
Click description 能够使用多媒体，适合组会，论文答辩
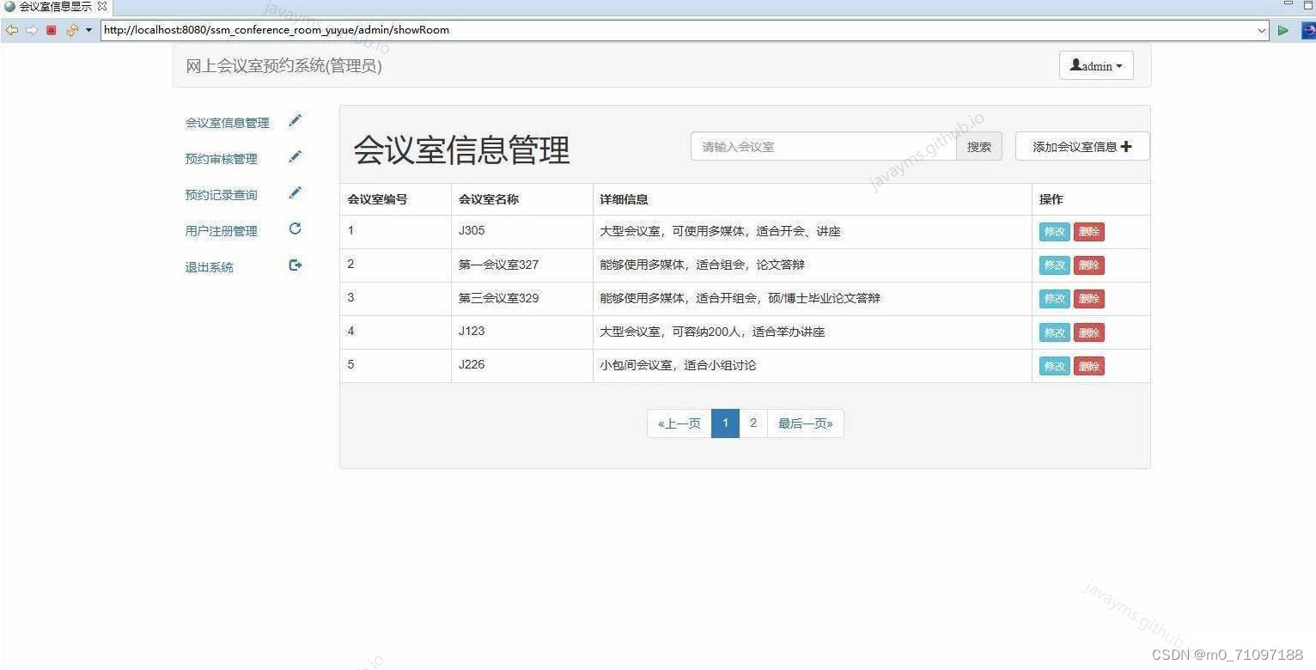[x=702, y=265]
